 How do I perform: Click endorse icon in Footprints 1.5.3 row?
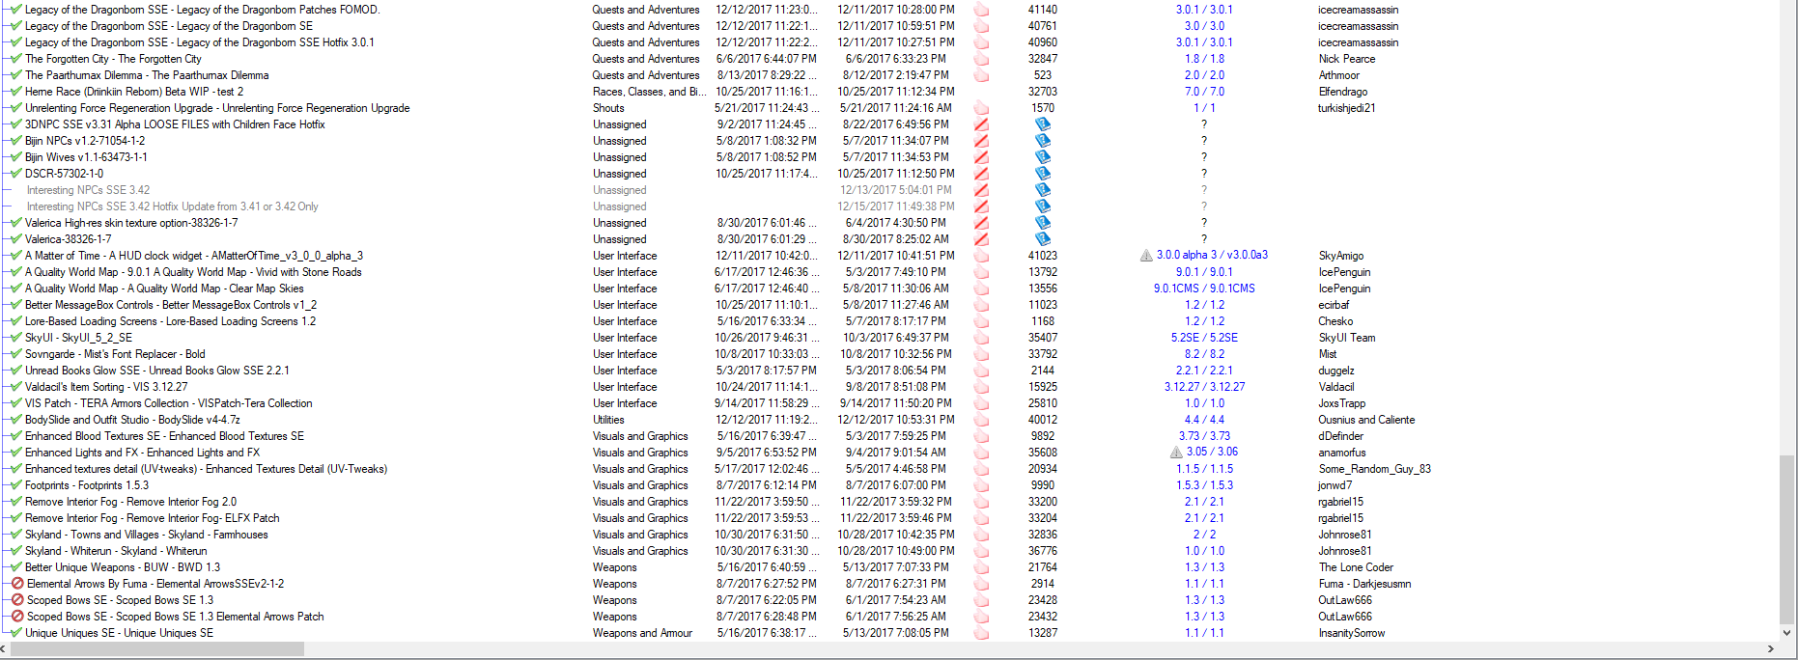(x=981, y=485)
